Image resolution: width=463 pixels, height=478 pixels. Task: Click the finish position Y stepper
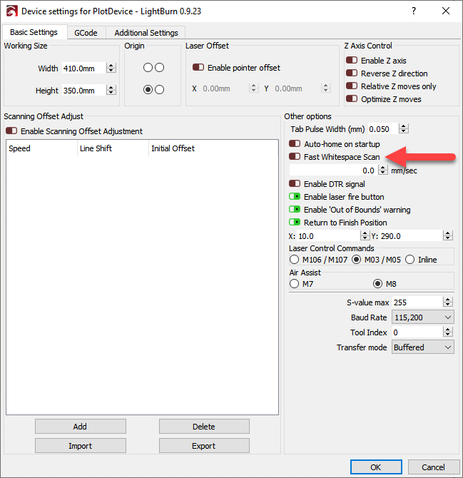pos(448,235)
